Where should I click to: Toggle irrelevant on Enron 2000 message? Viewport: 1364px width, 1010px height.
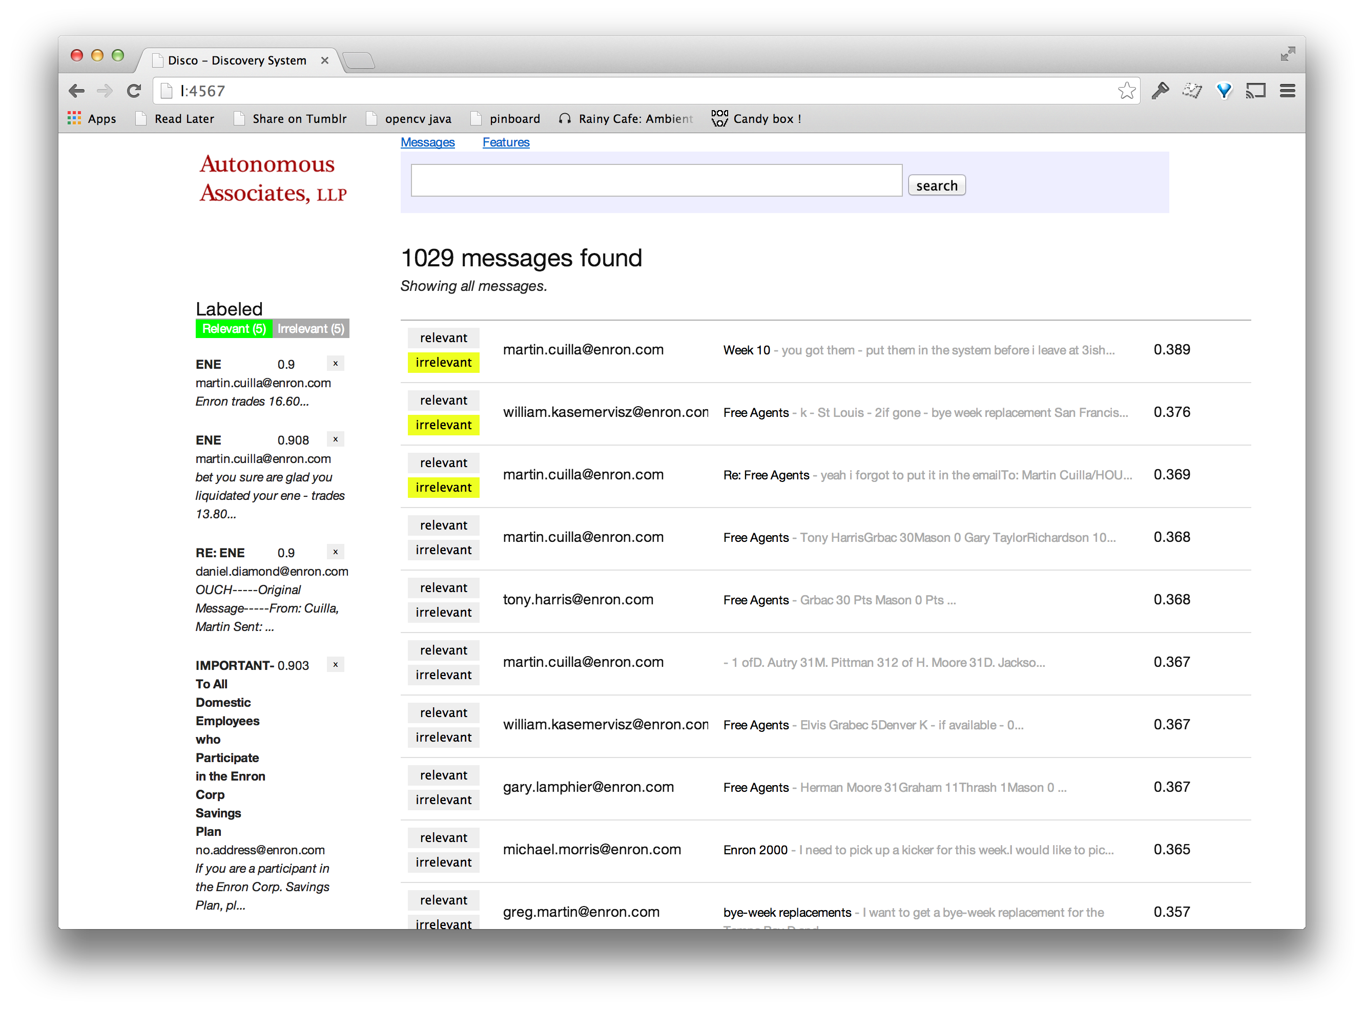443,862
